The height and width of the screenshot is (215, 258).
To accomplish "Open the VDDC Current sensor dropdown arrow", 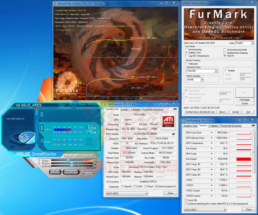I will pyautogui.click(x=211, y=191).
